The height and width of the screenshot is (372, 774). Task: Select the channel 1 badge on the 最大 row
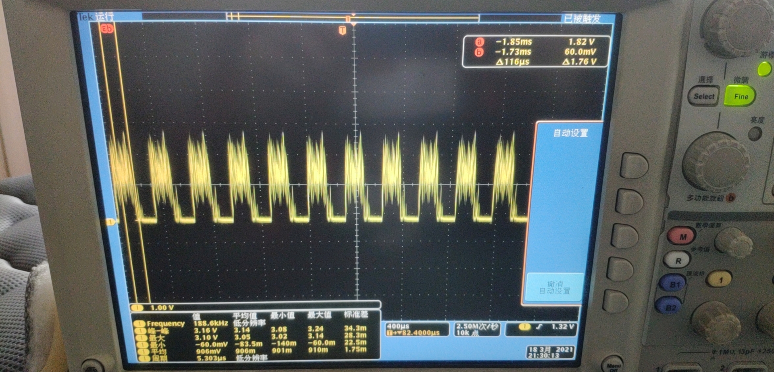[x=141, y=338]
